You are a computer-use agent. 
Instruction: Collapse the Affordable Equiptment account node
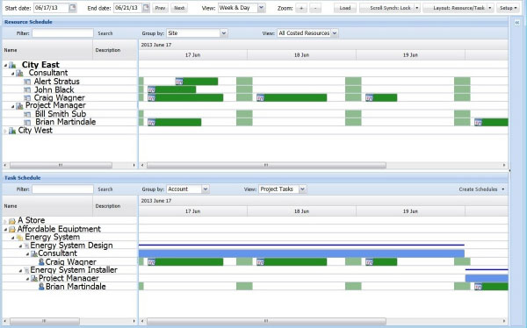point(5,230)
